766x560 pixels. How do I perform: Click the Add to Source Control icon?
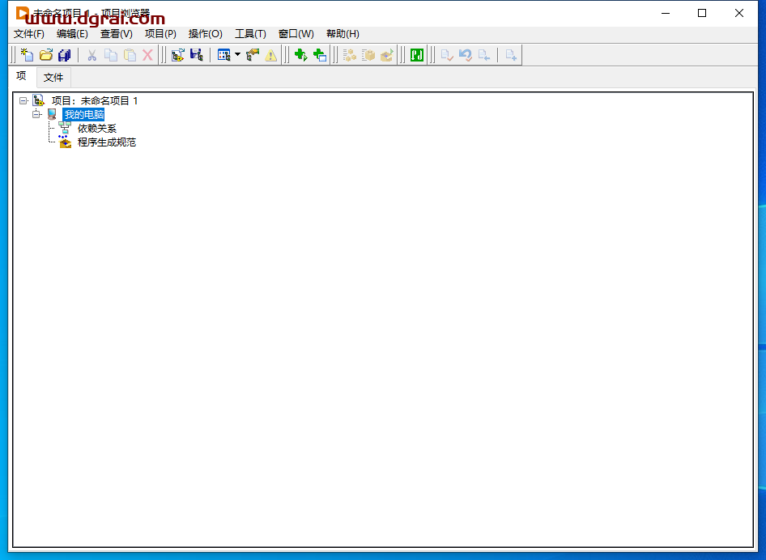pos(511,55)
